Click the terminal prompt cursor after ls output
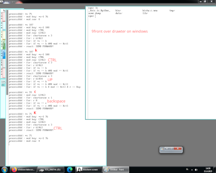The height and width of the screenshot is (173, 216). 95,16
